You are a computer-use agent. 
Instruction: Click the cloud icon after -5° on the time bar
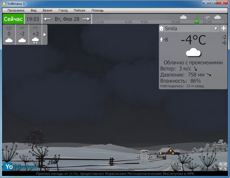pos(217,17)
